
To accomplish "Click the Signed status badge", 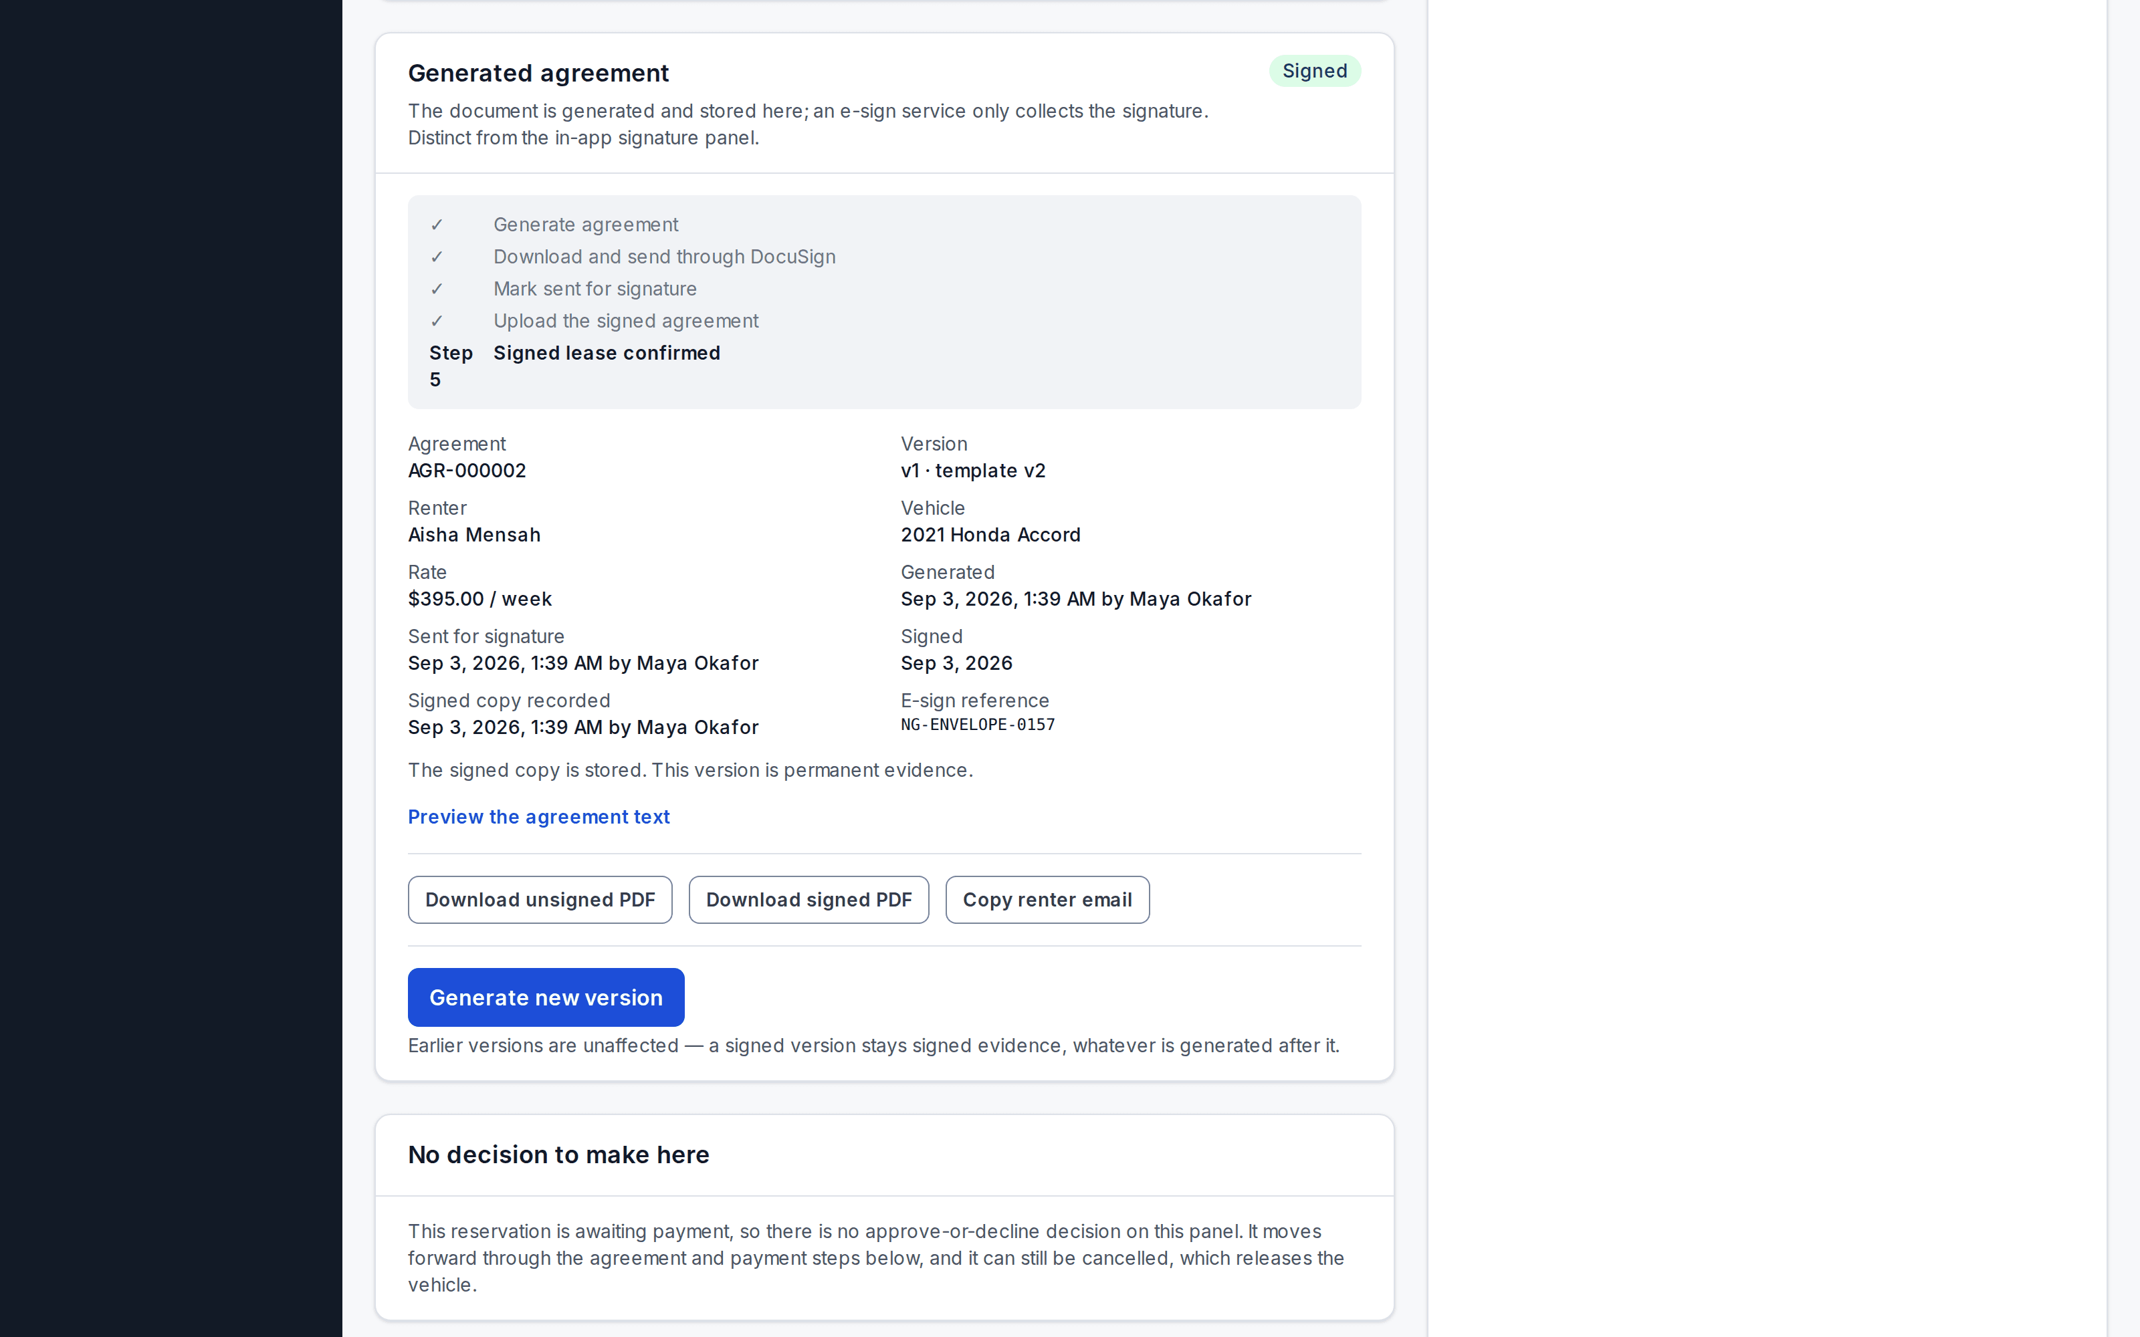I will coord(1314,71).
